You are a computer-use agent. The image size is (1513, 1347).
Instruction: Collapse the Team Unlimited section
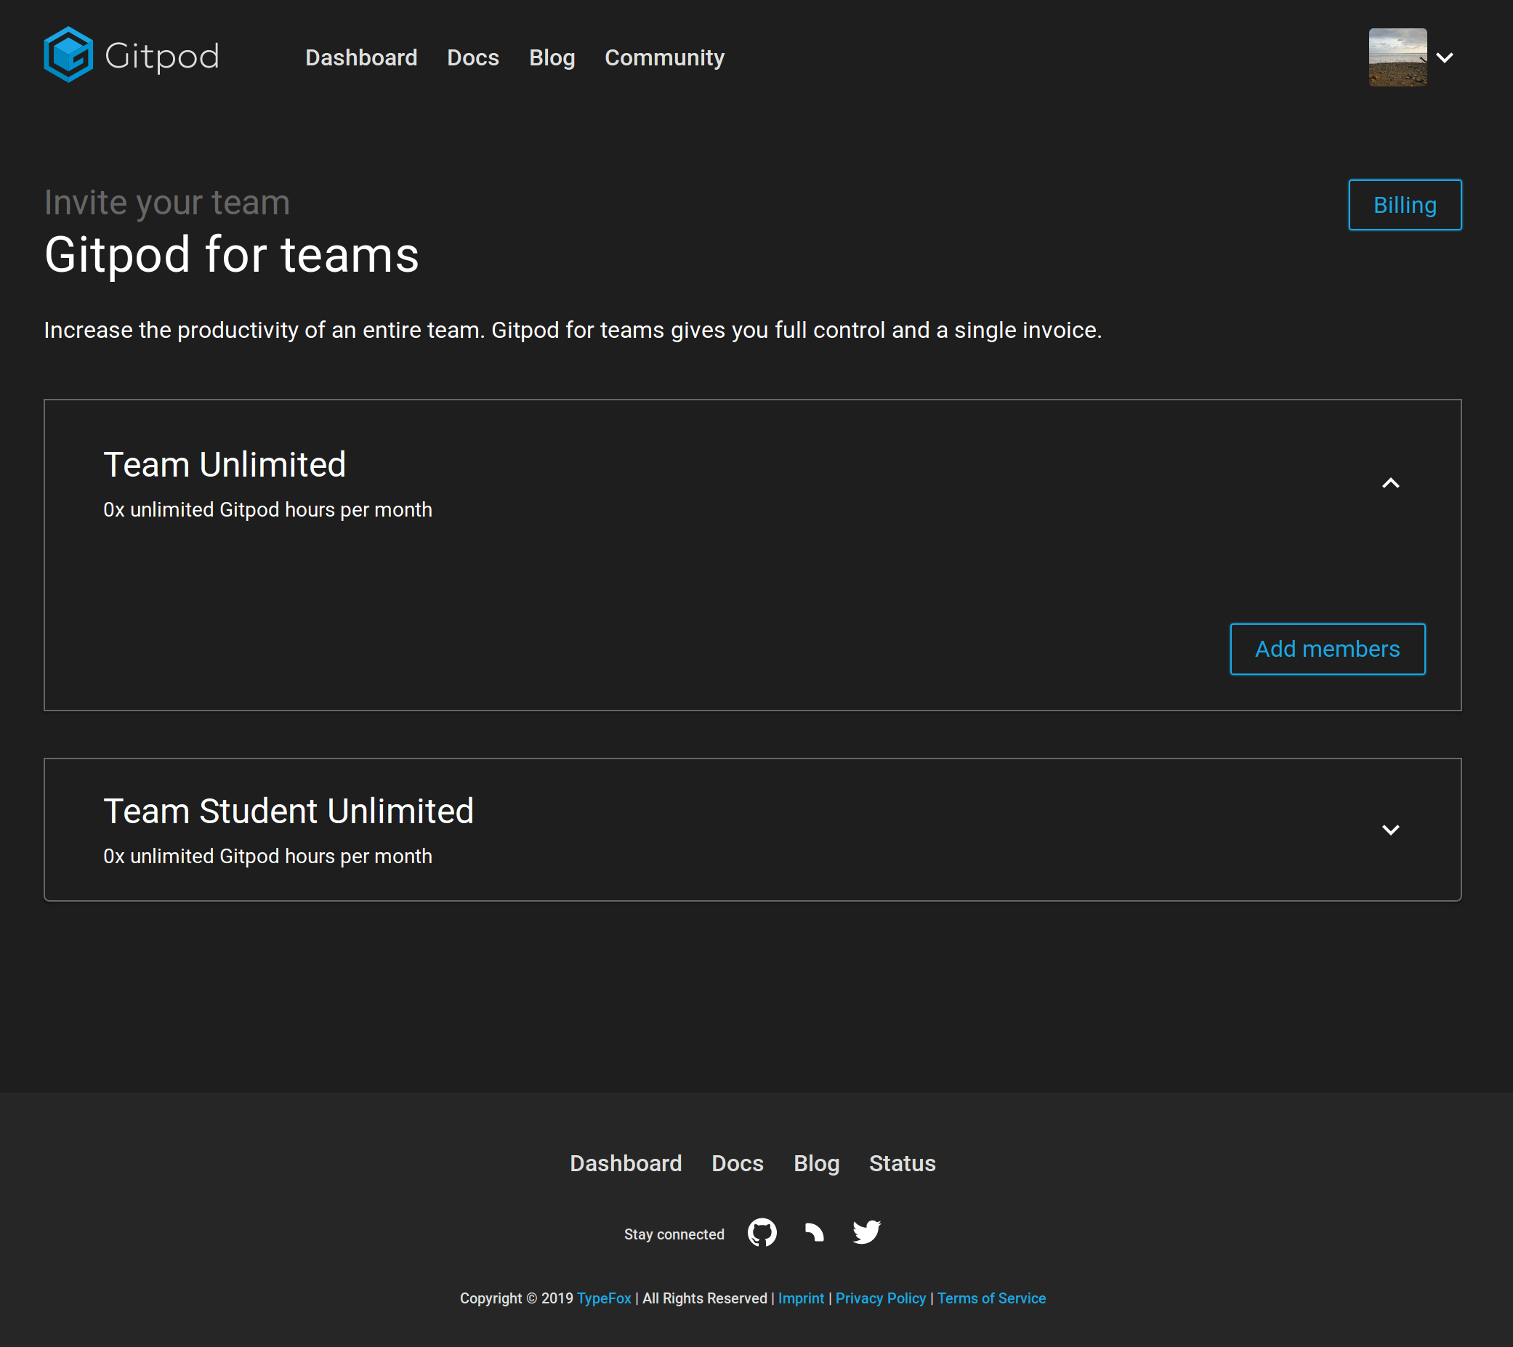pos(1392,482)
